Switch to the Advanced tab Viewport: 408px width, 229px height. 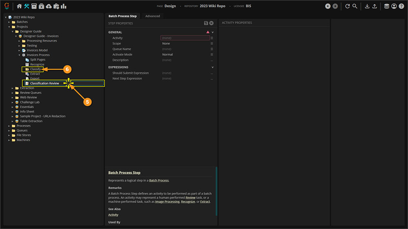tap(153, 16)
